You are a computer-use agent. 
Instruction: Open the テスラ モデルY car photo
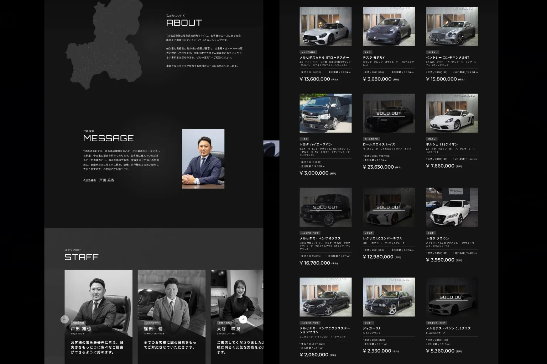(x=389, y=26)
